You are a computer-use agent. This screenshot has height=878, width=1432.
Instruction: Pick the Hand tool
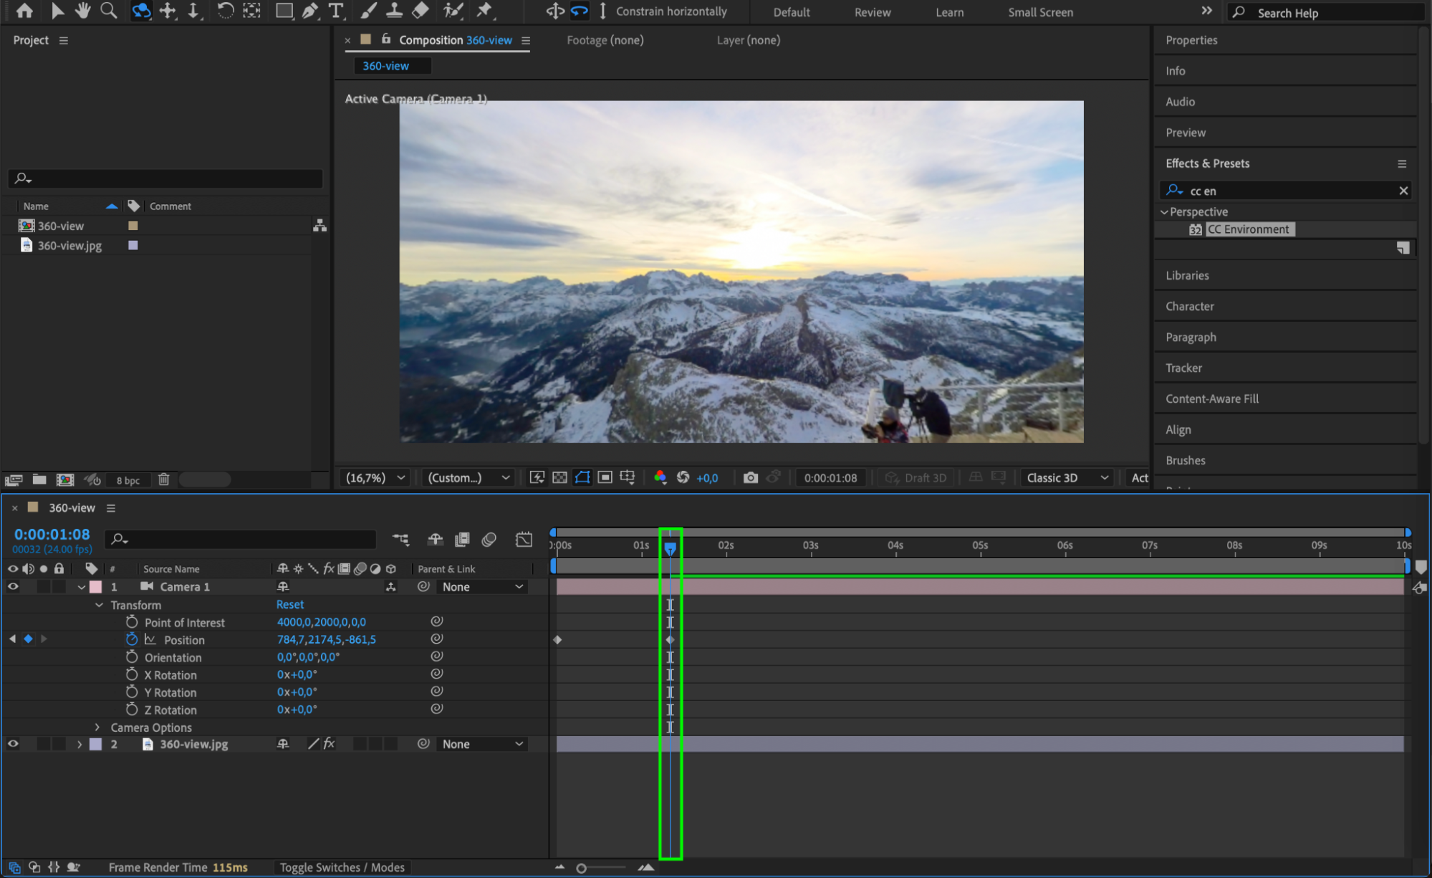pyautogui.click(x=83, y=11)
